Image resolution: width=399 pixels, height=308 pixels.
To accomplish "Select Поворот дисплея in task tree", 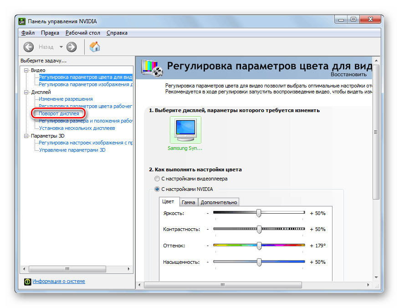I will pyautogui.click(x=59, y=113).
